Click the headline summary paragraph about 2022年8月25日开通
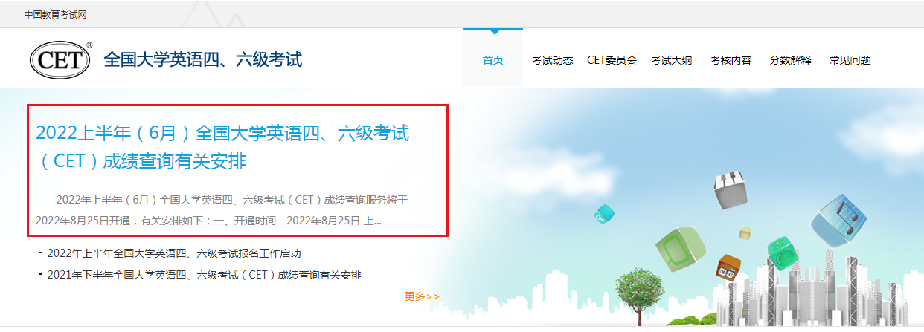 coord(222,210)
